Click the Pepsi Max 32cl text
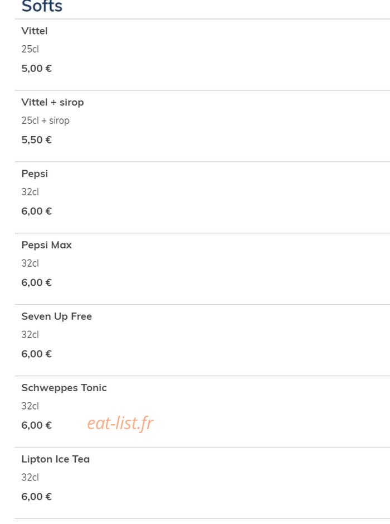Viewport: 390px width, 524px height. pyautogui.click(x=30, y=263)
